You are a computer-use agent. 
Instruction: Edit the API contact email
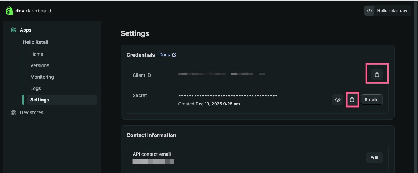click(374, 158)
